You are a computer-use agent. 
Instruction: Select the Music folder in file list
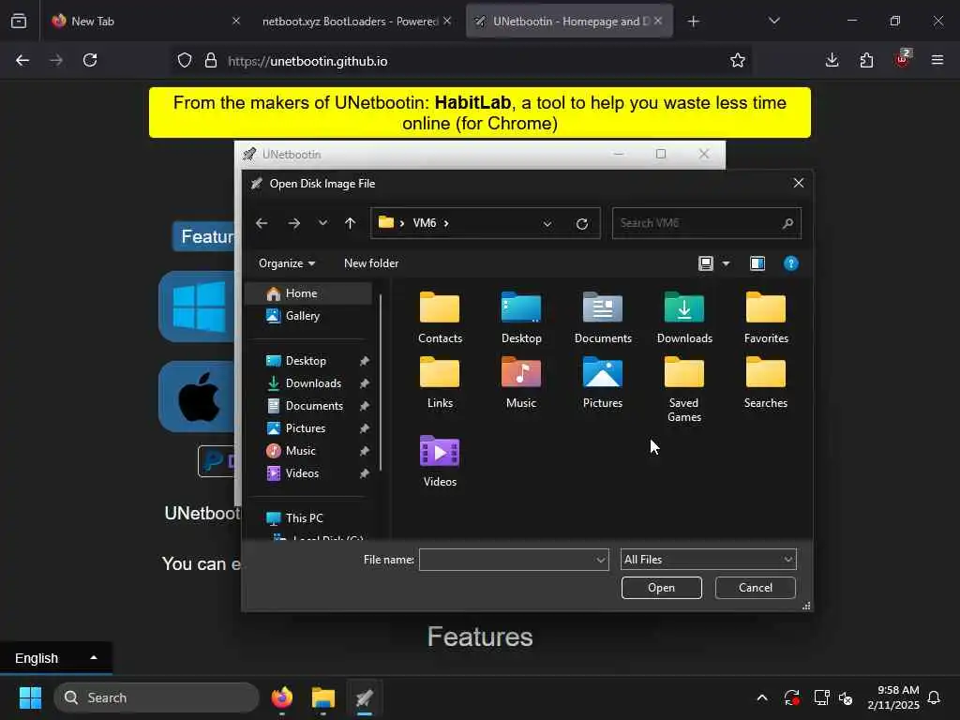(521, 372)
